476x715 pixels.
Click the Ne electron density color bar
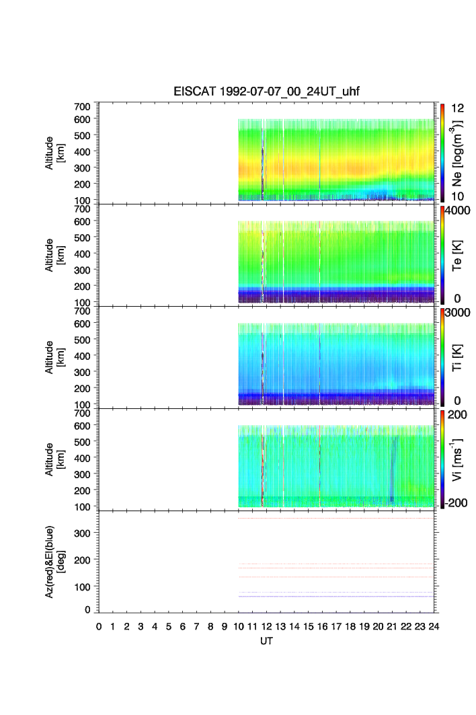[442, 153]
